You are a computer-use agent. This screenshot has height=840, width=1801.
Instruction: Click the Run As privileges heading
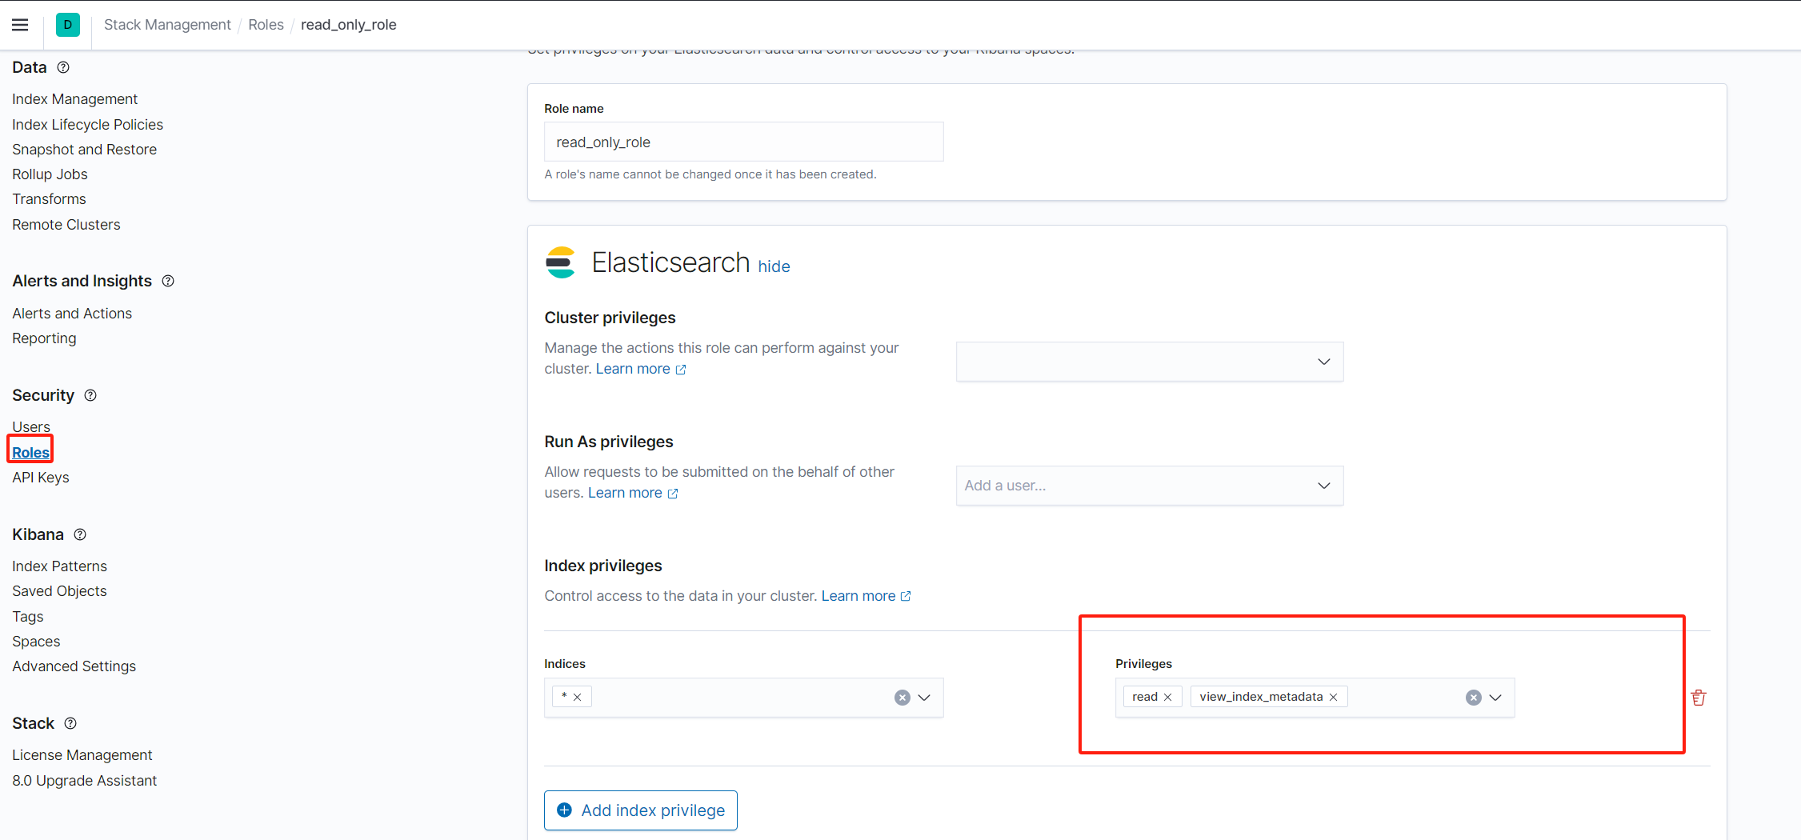coord(609,442)
